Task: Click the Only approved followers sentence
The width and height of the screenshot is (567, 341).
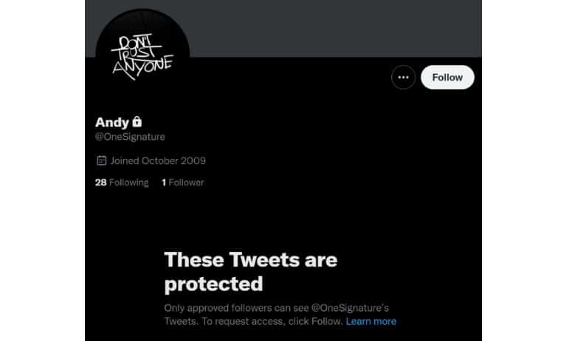Action: click(276, 308)
